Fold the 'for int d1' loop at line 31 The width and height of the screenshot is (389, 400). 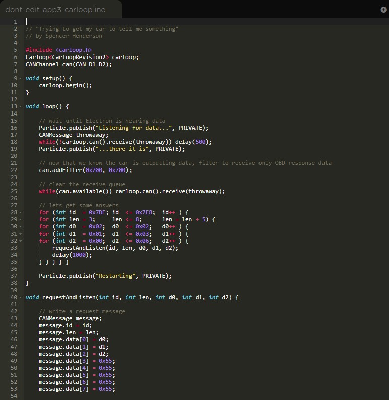coord(20,234)
